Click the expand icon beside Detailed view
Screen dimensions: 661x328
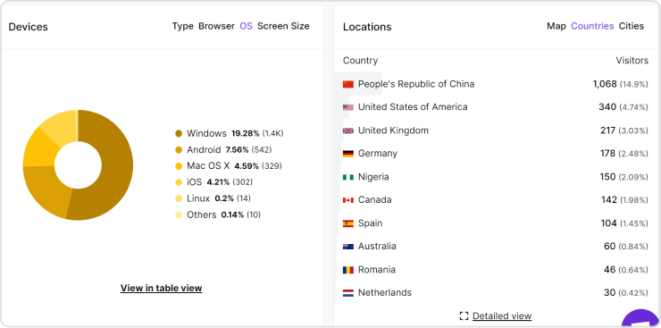point(464,315)
